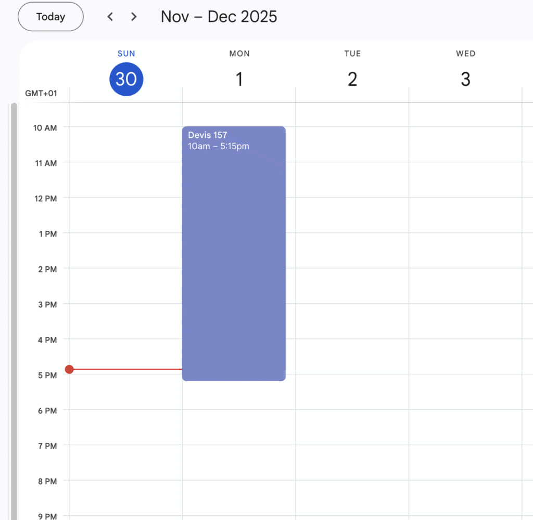Create event in Tuesday 10 AM slot
533x520 pixels.
352,144
